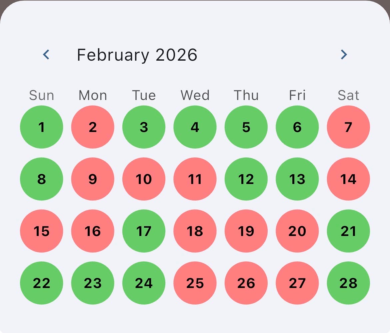Choose the red February 14 Valentine's date
This screenshot has width=390, height=333.
pyautogui.click(x=348, y=179)
